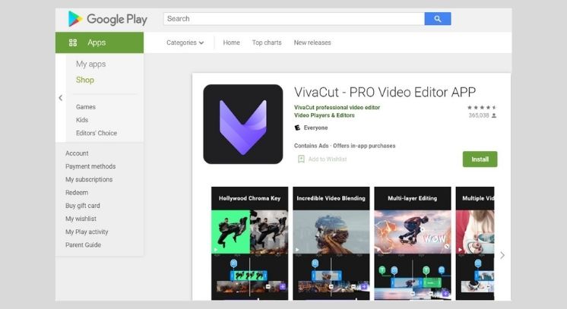This screenshot has width=567, height=309.
Task: Click the Add to Wishlist bookmark icon
Action: (301, 159)
